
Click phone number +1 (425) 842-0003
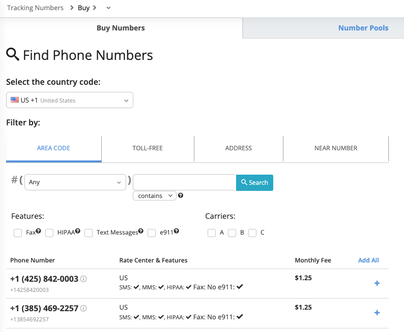pos(44,279)
